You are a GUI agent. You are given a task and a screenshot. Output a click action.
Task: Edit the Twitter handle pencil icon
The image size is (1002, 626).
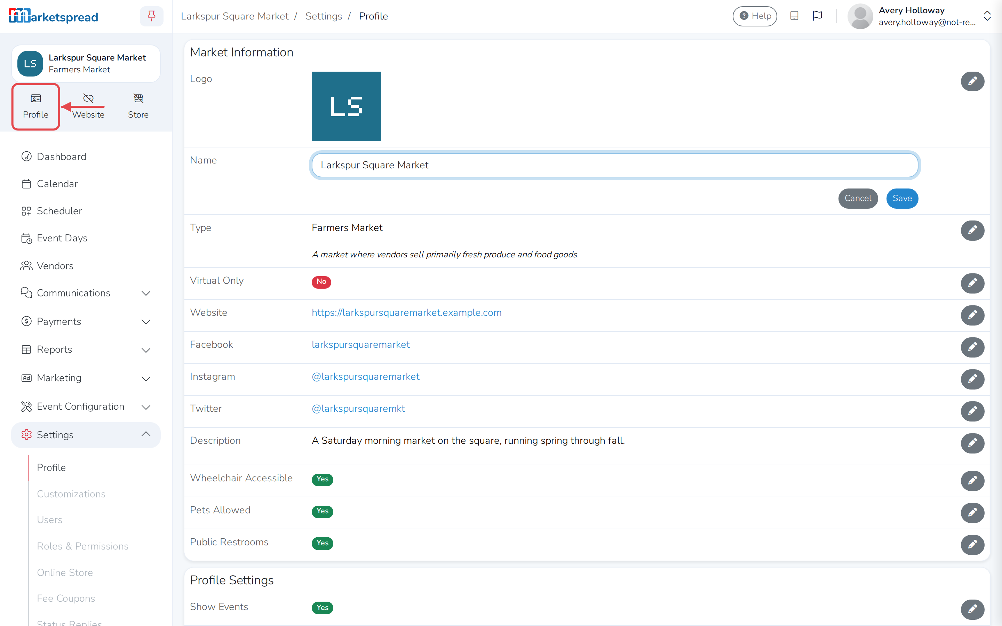tap(972, 411)
